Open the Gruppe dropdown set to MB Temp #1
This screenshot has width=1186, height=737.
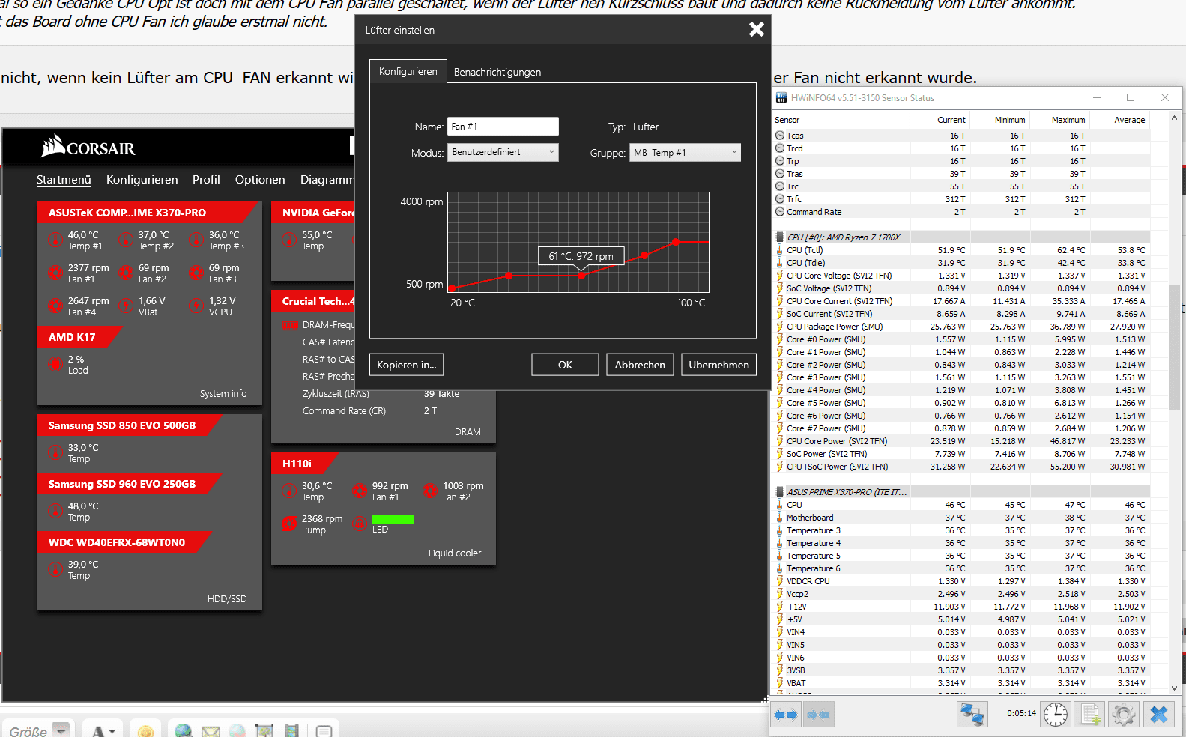(x=685, y=152)
